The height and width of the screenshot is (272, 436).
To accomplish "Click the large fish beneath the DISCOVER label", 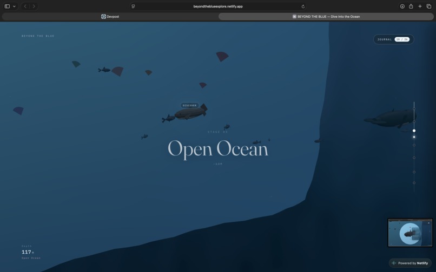I will tap(191, 112).
